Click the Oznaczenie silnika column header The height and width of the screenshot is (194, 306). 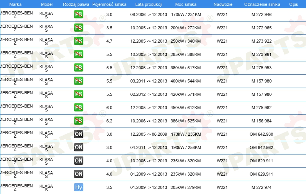point(262,4)
